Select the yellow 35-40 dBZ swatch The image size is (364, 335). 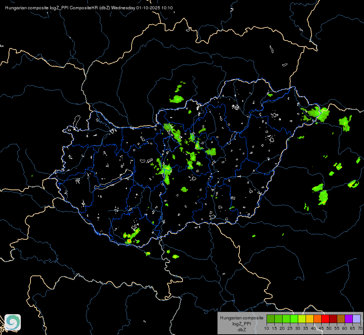coord(310,319)
